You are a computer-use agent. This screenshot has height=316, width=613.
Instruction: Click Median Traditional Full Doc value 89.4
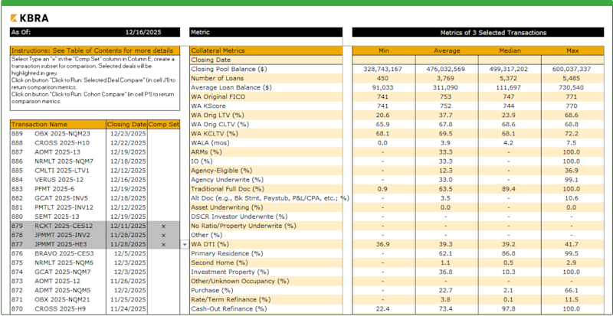[x=510, y=189]
